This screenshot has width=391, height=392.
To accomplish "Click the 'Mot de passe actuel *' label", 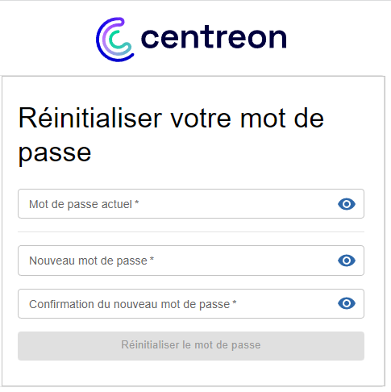I will (84, 204).
